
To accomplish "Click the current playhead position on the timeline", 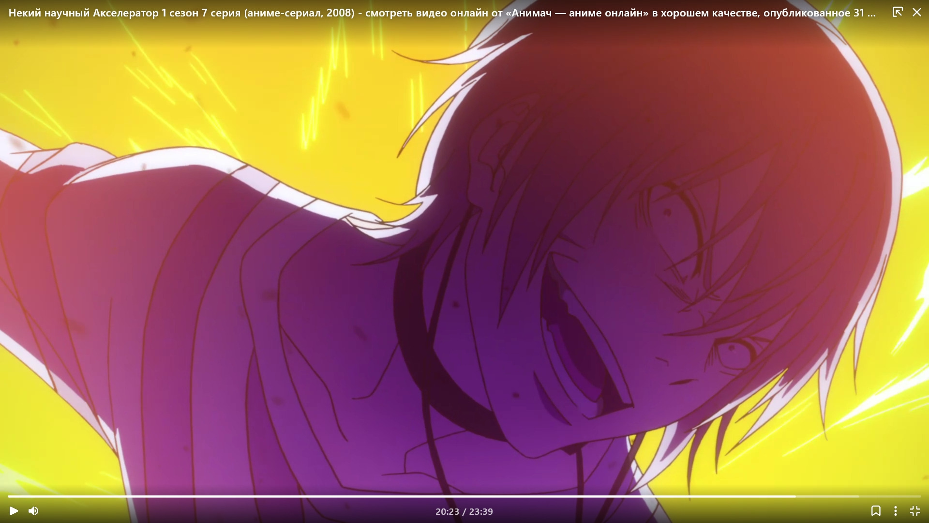I will (x=795, y=496).
